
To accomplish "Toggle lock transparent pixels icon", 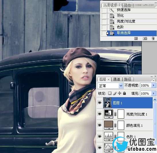I will coord(110,93).
